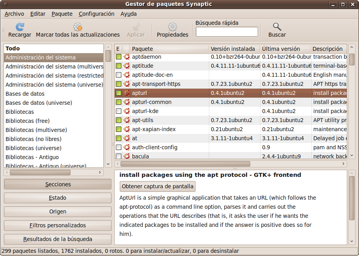Click the Ubuntu icon beside apt-xapian-index
Screen dimensions: 359x256
[126, 129]
